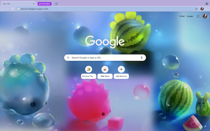
Task: Click the Google icon in address bar
Action: pos(18,9)
